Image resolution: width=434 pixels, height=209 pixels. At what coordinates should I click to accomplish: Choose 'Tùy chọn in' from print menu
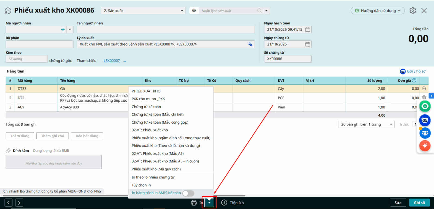click(141, 185)
